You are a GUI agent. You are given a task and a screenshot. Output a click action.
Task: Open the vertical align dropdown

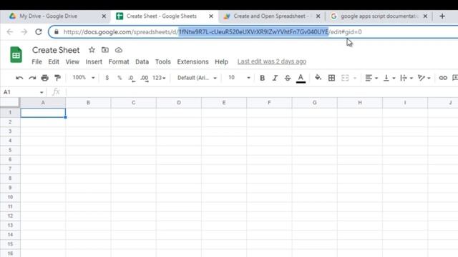click(x=389, y=78)
